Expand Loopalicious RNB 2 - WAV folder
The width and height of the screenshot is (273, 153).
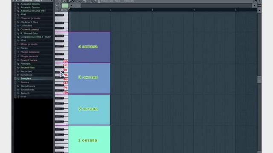tap(36, 37)
